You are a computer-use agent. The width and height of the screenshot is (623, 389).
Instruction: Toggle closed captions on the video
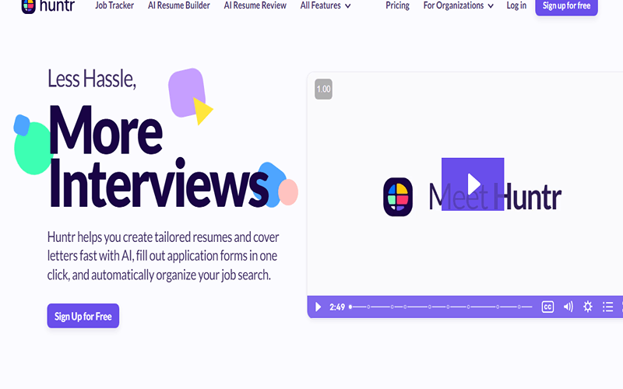(x=547, y=307)
